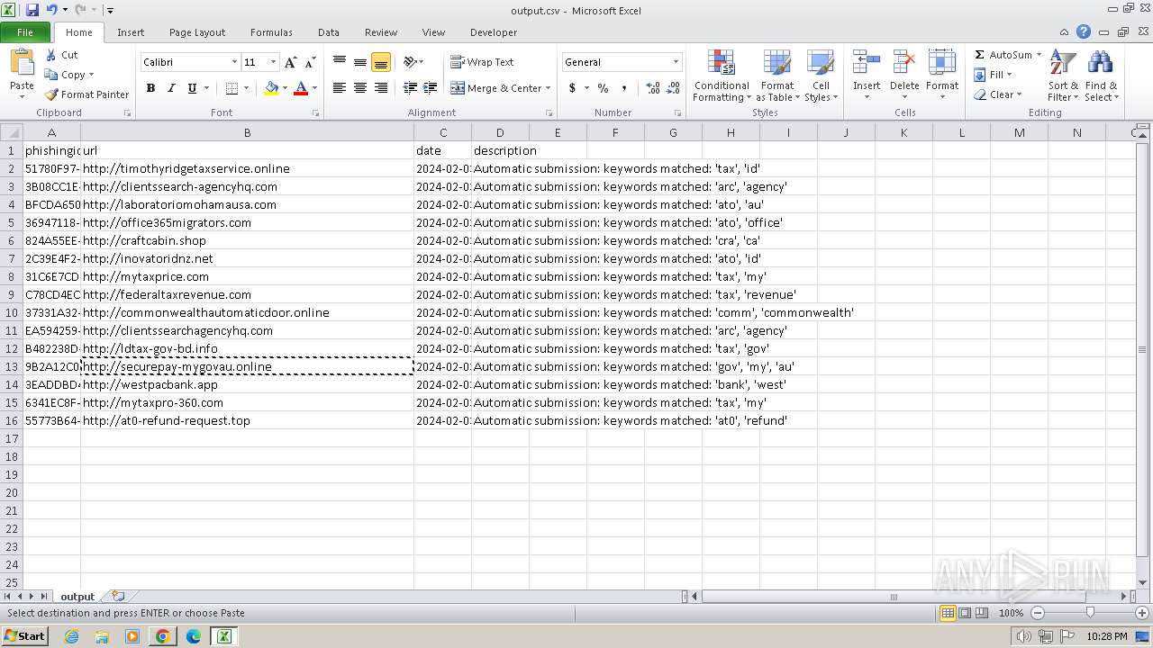Activate the Format Painter brush
The width and height of the screenshot is (1153, 648).
click(86, 94)
